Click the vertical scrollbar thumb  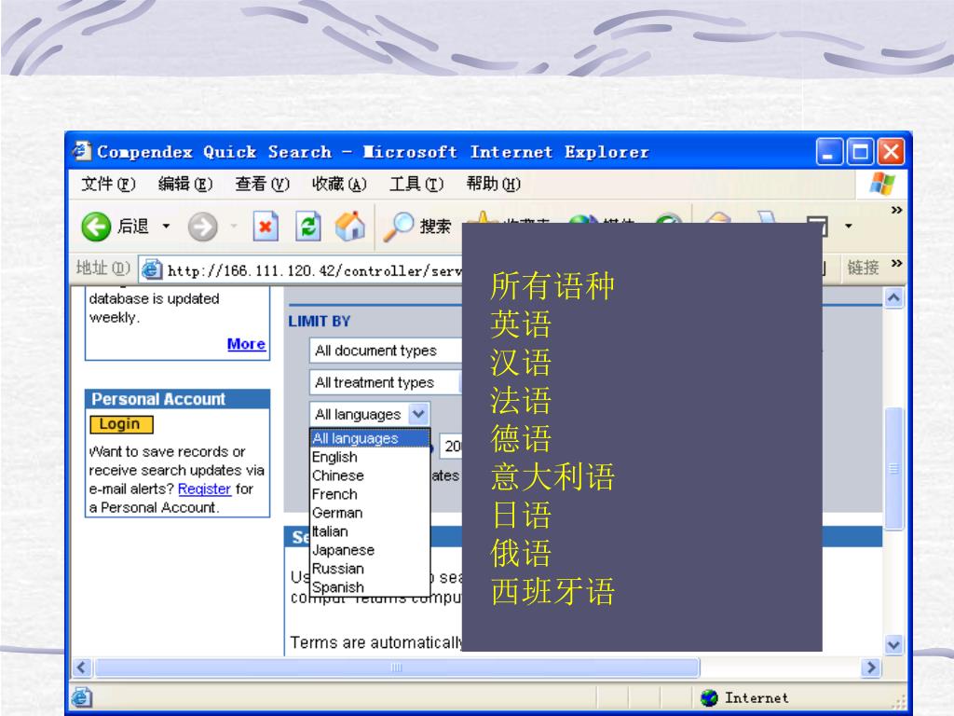point(893,468)
